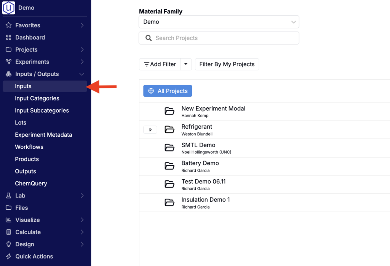Collapse the Inputs / Outputs section

(82, 74)
